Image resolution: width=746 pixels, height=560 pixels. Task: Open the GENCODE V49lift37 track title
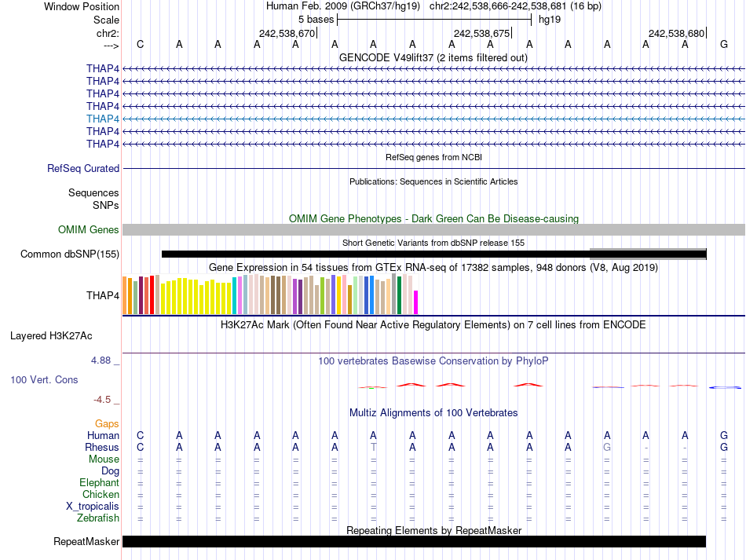coord(433,57)
